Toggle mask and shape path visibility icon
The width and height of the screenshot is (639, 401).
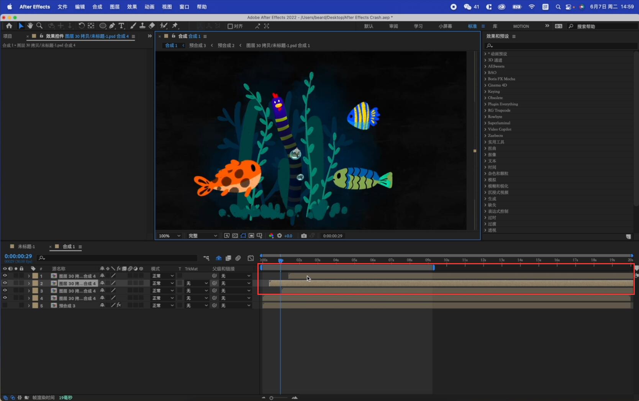[x=243, y=236]
